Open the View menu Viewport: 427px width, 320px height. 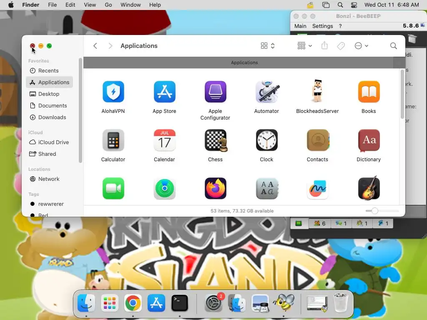coord(90,5)
